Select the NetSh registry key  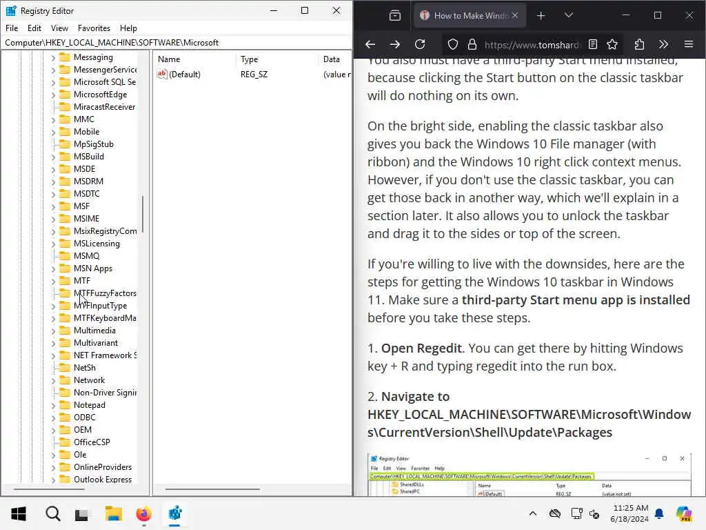click(85, 368)
